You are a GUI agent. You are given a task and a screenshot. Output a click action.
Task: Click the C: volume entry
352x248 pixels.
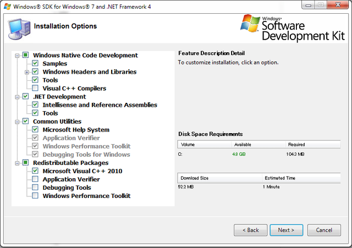tap(180, 154)
